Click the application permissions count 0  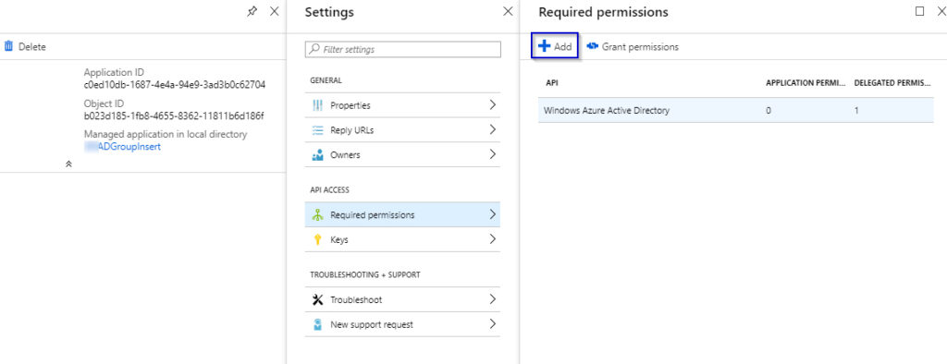[x=769, y=111]
